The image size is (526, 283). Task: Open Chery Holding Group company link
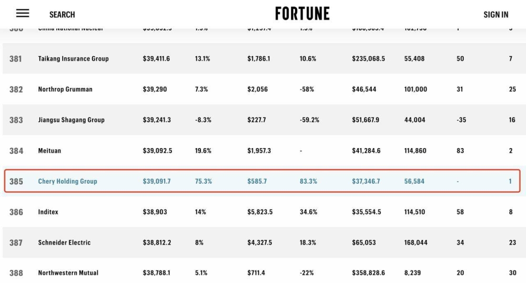tap(67, 182)
